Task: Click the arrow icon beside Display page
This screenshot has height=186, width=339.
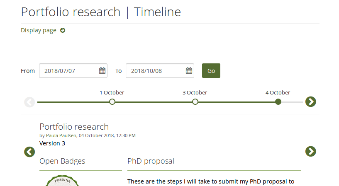Action: [63, 30]
